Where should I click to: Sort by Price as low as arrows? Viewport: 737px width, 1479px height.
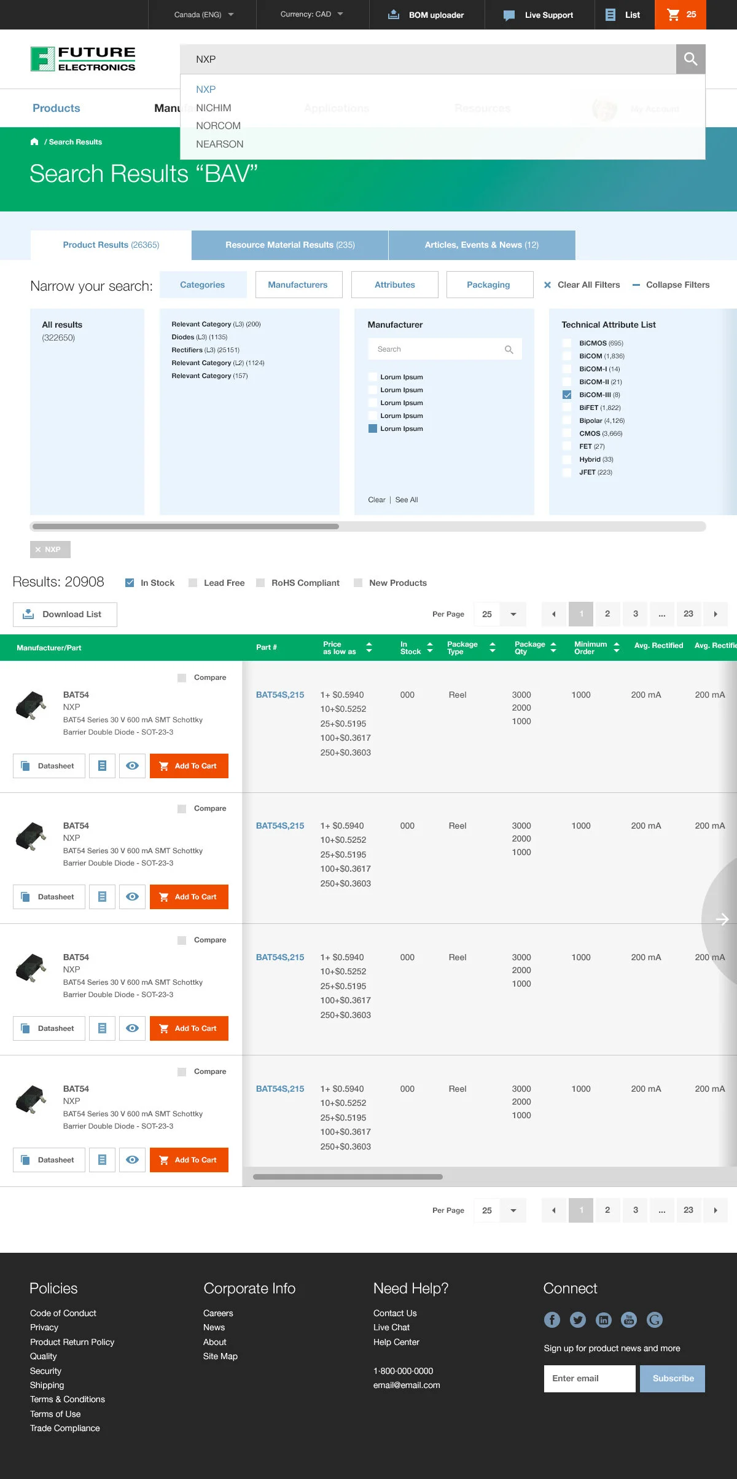pyautogui.click(x=369, y=647)
